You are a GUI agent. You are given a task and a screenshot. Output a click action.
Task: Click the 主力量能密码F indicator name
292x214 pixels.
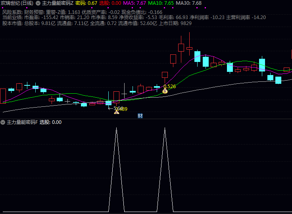[22, 122]
